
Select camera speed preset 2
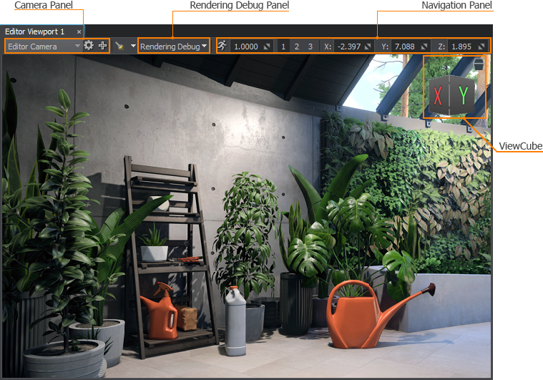(297, 47)
